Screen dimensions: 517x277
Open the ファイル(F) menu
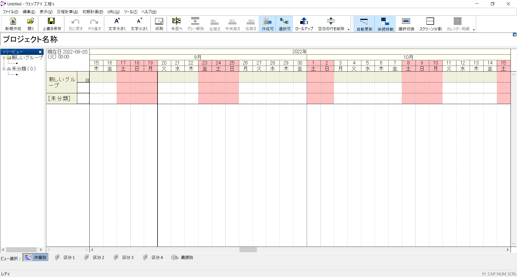tap(11, 12)
